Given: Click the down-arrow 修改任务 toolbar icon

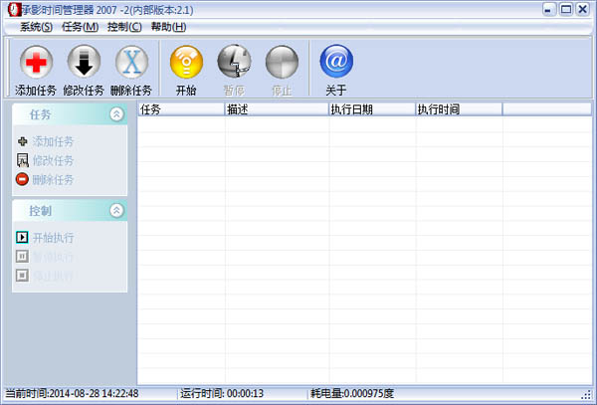Looking at the screenshot, I should coord(84,62).
